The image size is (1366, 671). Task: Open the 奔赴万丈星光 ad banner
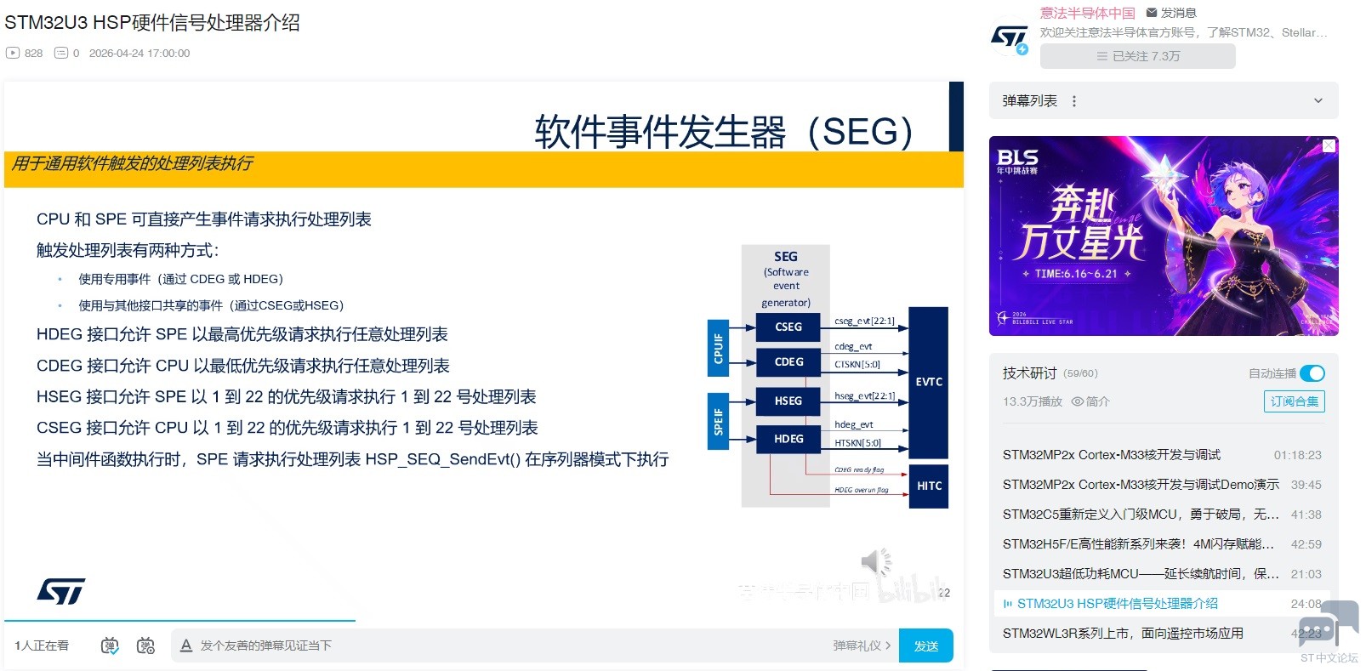[1164, 236]
